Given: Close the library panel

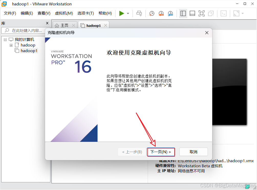Looking at the screenshot, I should (x=47, y=23).
